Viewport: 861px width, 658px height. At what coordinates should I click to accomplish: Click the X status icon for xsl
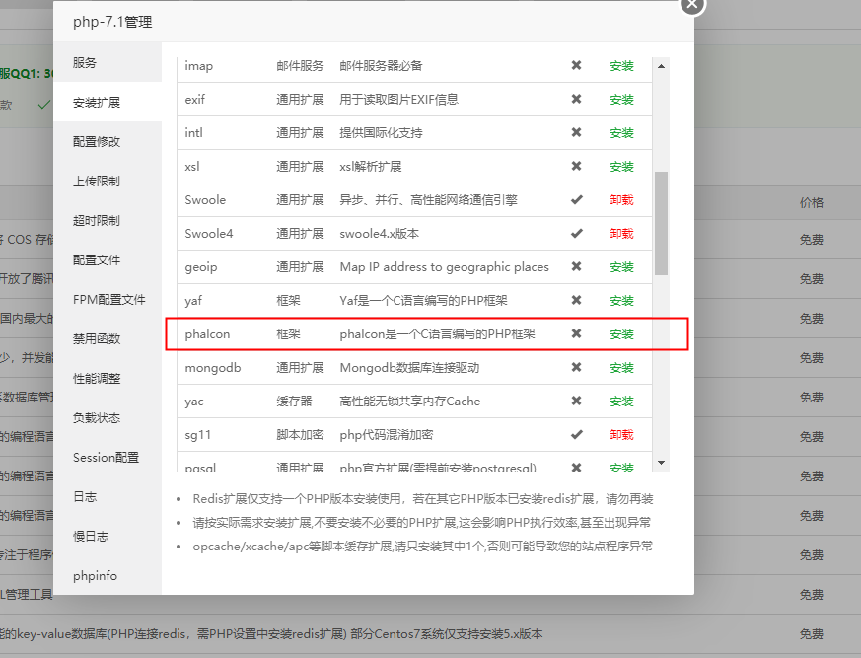[576, 166]
